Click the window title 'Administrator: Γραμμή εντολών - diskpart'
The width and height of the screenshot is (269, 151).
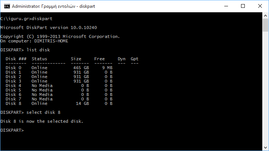[x=53, y=6]
